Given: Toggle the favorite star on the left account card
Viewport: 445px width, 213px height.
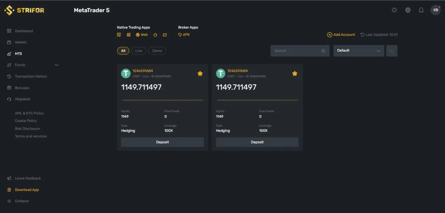Looking at the screenshot, I should pos(200,73).
